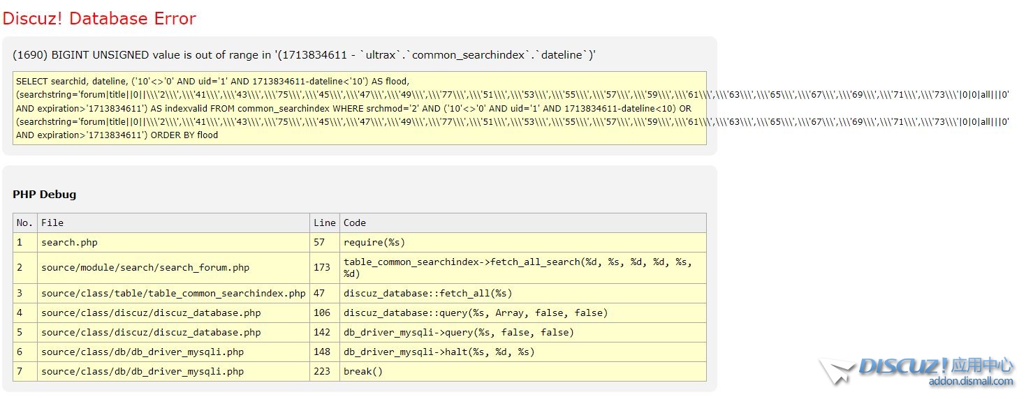Open the addon.dismall.com link

click(x=970, y=381)
